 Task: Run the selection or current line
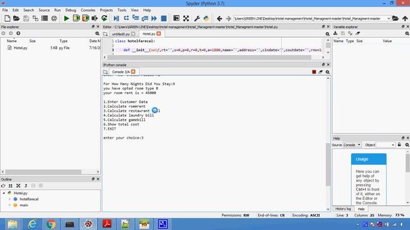95,19
